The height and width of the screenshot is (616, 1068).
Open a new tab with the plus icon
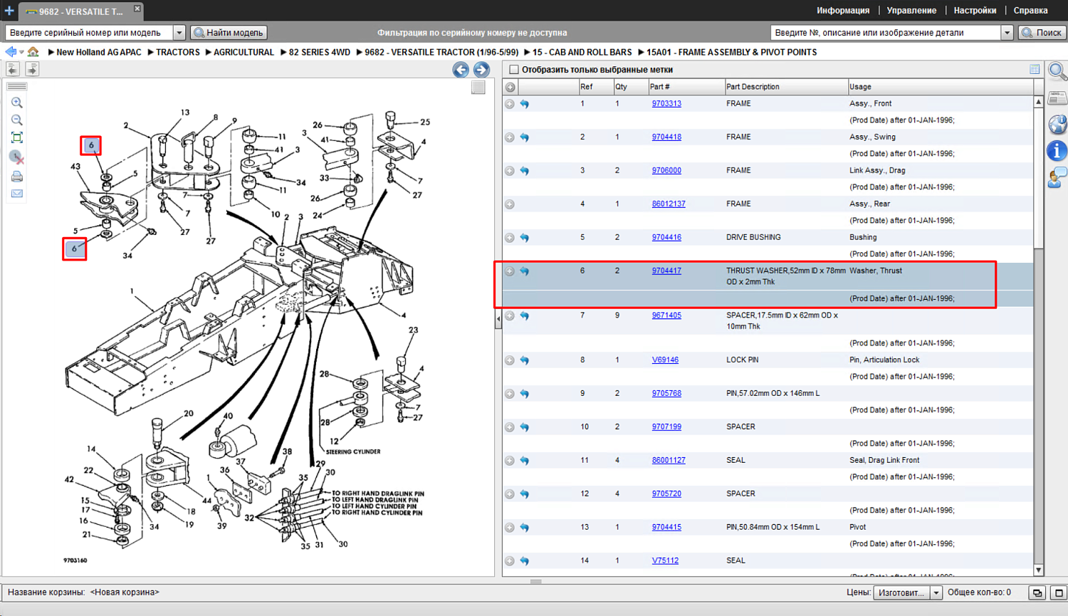pos(9,11)
